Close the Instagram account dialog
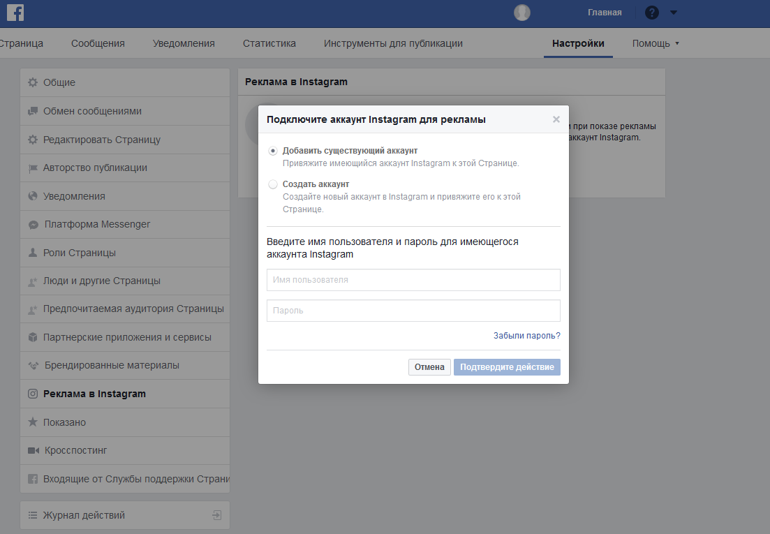This screenshot has height=534, width=770. click(x=556, y=119)
